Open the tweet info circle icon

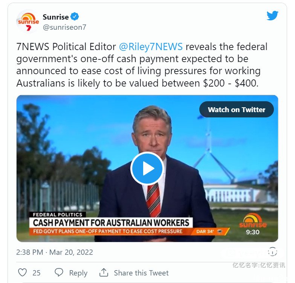(x=272, y=252)
